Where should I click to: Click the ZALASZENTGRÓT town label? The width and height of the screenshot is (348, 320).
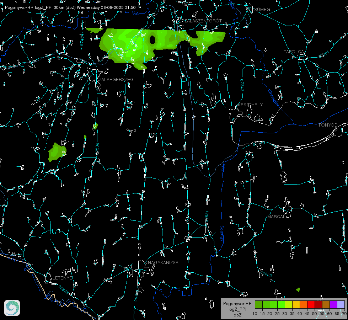pos(203,21)
